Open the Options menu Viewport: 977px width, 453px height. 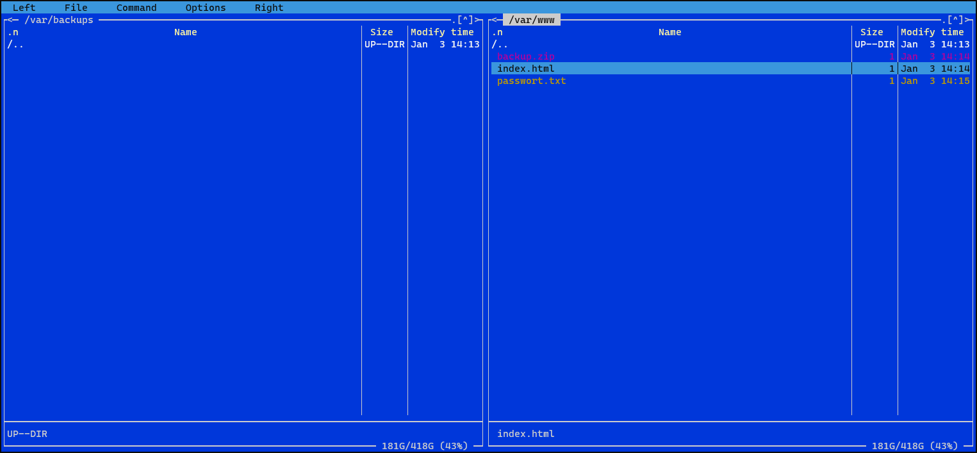click(x=206, y=8)
